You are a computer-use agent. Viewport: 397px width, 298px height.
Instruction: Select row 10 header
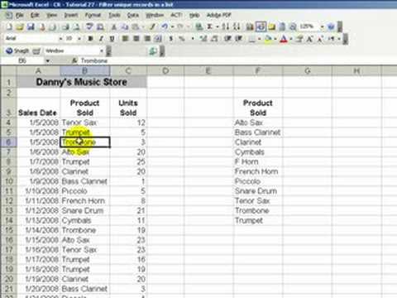(8, 181)
